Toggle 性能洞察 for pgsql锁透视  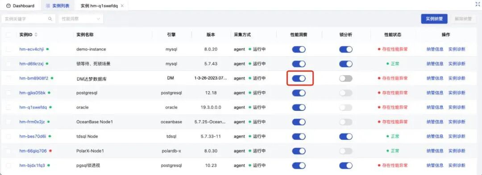299,166
